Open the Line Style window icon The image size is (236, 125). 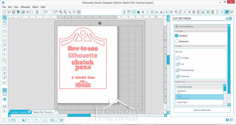click(161, 12)
